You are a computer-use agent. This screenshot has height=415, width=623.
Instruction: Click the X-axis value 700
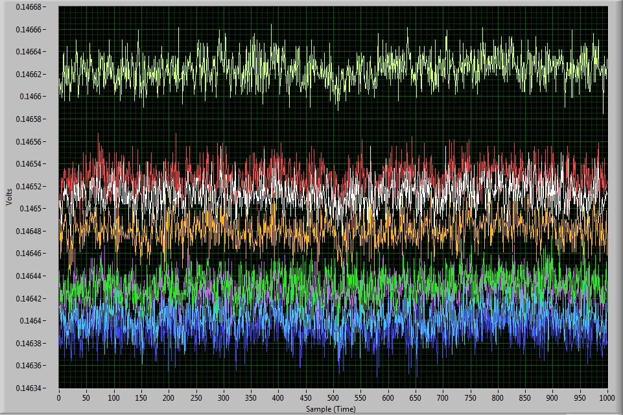443,397
